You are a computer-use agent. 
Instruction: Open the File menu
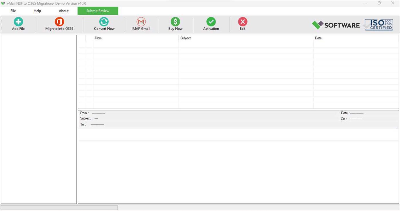[13, 11]
